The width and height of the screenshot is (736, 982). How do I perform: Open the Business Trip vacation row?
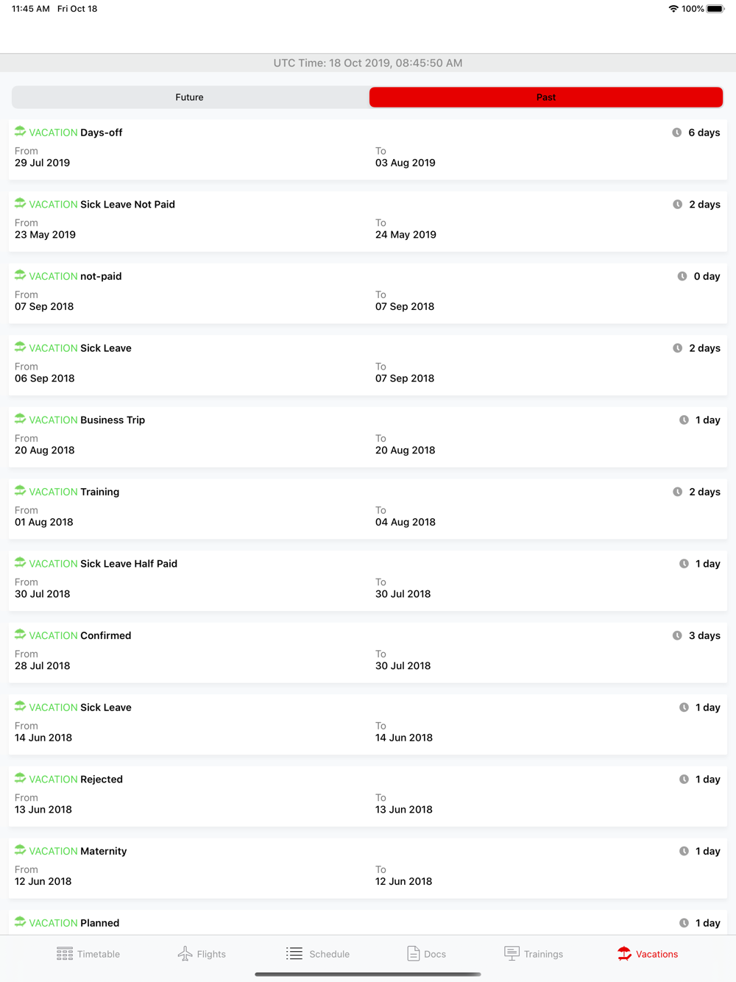(x=368, y=437)
